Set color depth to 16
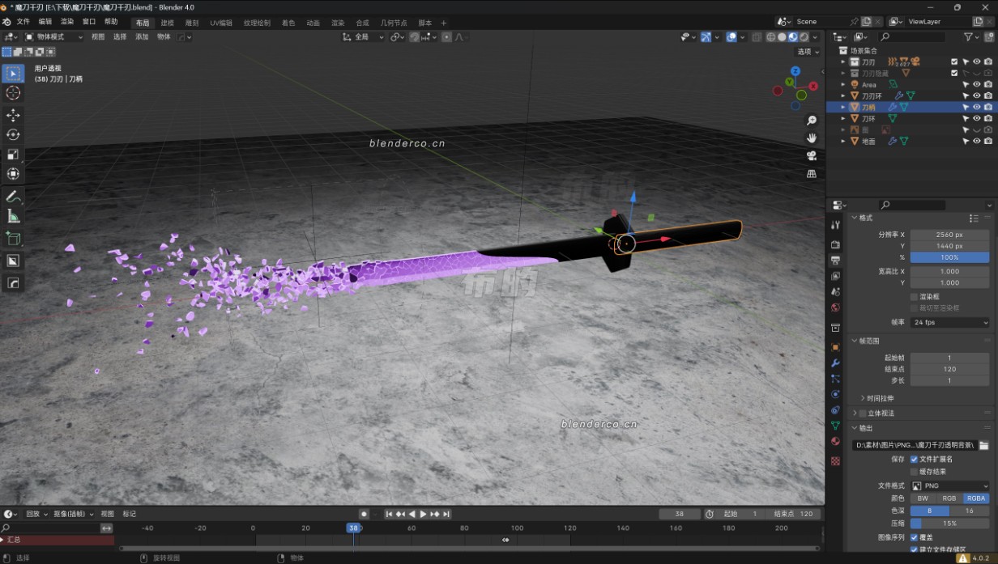Viewport: 998px width, 564px height. (x=970, y=511)
